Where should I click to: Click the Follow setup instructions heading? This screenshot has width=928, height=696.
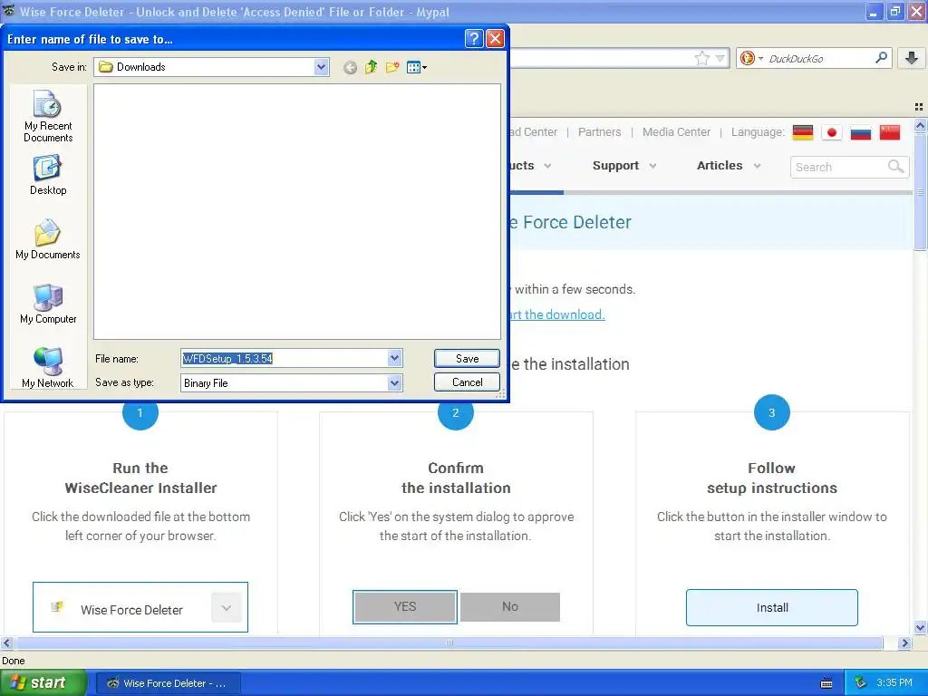(x=772, y=478)
